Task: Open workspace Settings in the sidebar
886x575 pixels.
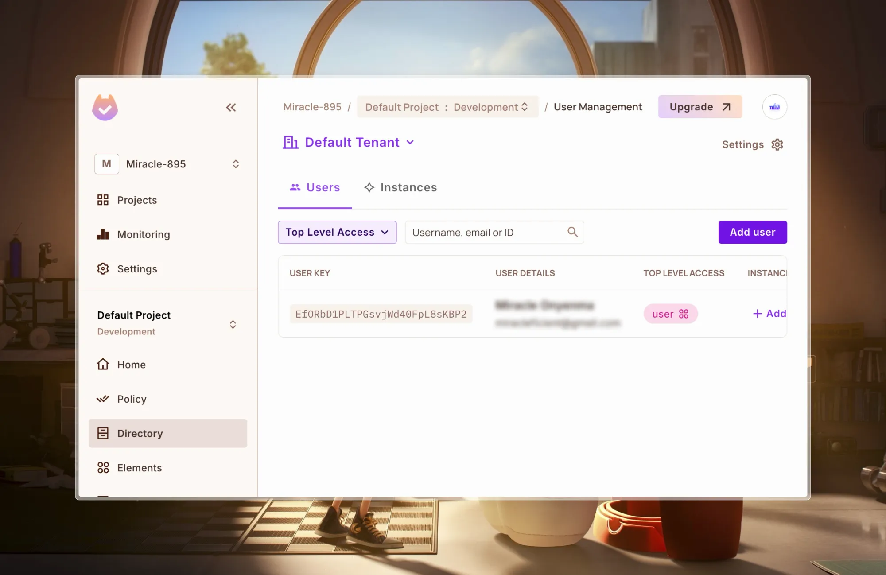Action: (x=136, y=269)
